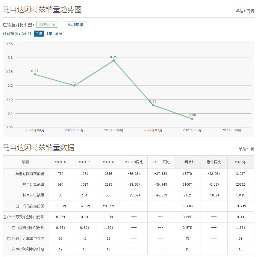Click the 马自达阿特兹销量 row label

(30, 174)
